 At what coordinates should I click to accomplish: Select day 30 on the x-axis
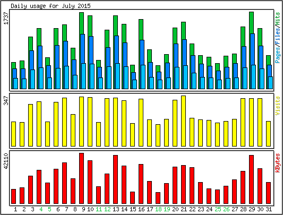pyautogui.click(x=260, y=209)
